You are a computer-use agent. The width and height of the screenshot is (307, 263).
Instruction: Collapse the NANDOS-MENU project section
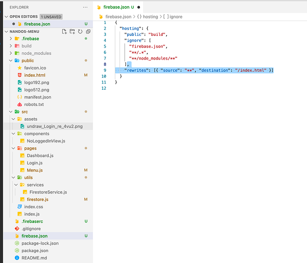coord(7,32)
